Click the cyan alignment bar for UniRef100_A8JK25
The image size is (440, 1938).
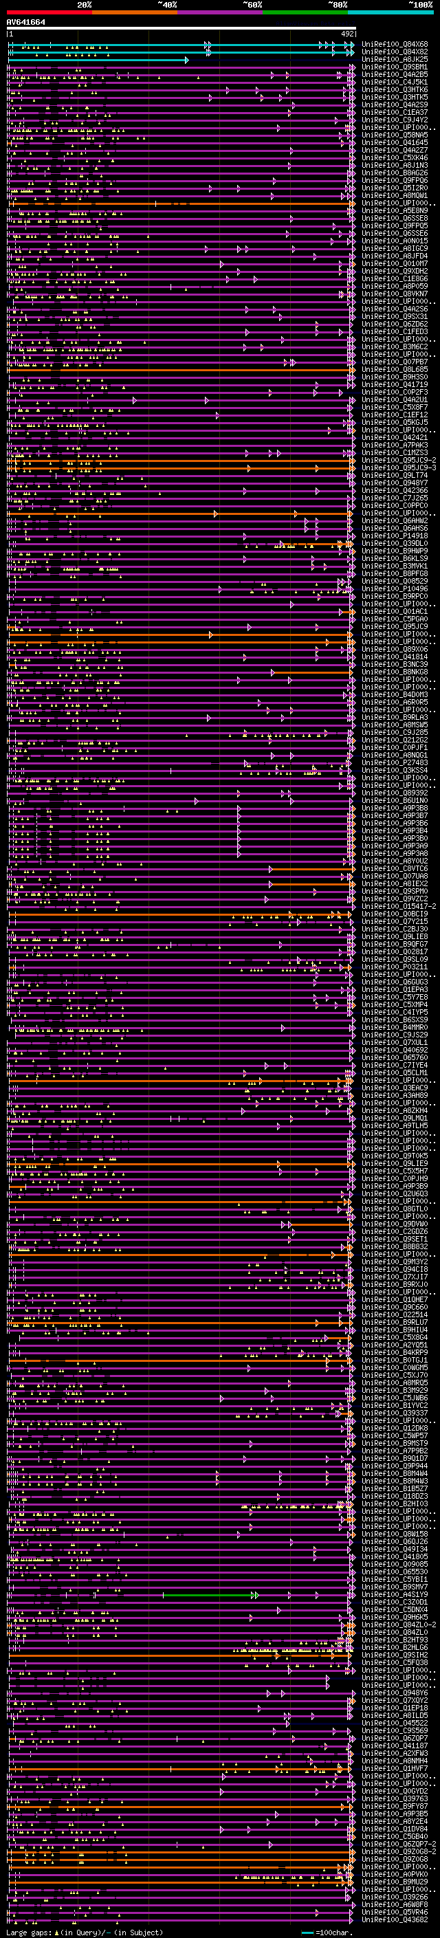[98, 59]
